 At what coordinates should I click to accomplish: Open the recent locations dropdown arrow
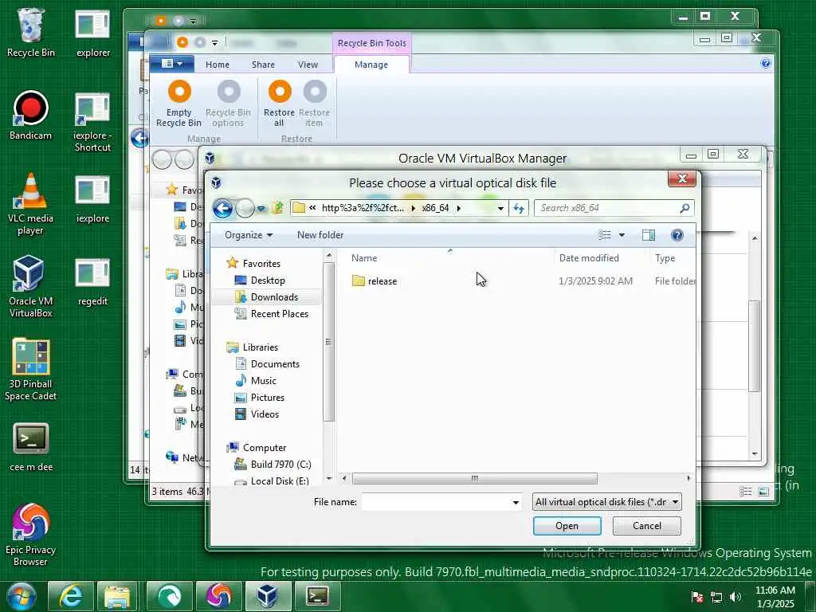point(261,209)
